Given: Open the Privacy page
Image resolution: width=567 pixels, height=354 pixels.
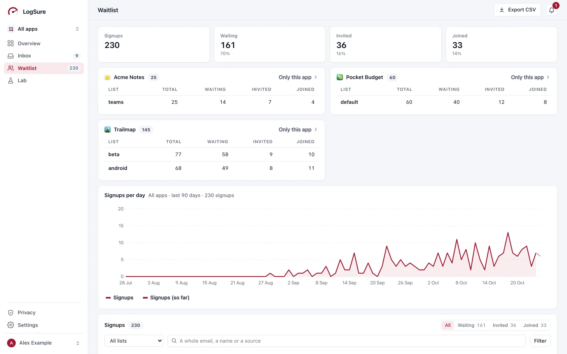Looking at the screenshot, I should click(x=44, y=313).
